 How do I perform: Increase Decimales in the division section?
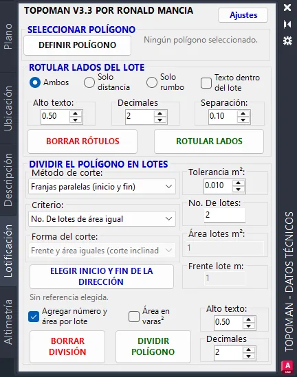click(249, 350)
